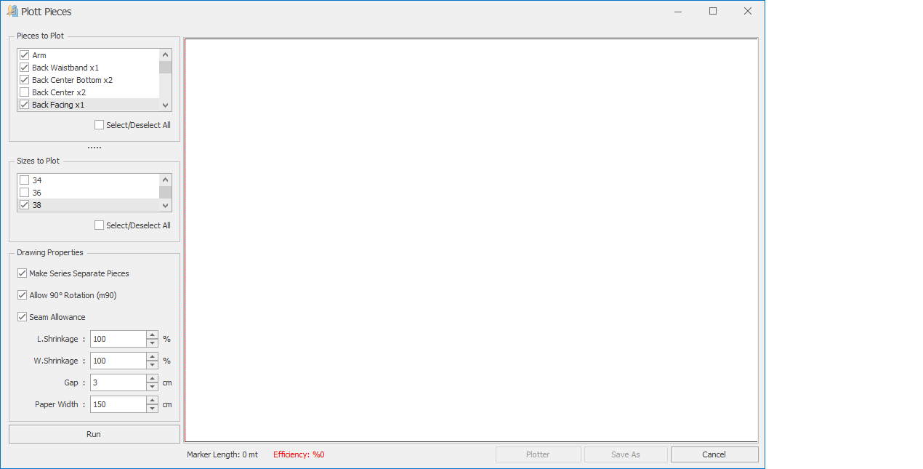Toggle Select/Deselect All for pieces

(100, 125)
